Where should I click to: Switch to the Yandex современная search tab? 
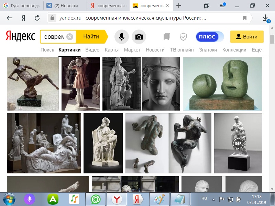tap(108, 5)
